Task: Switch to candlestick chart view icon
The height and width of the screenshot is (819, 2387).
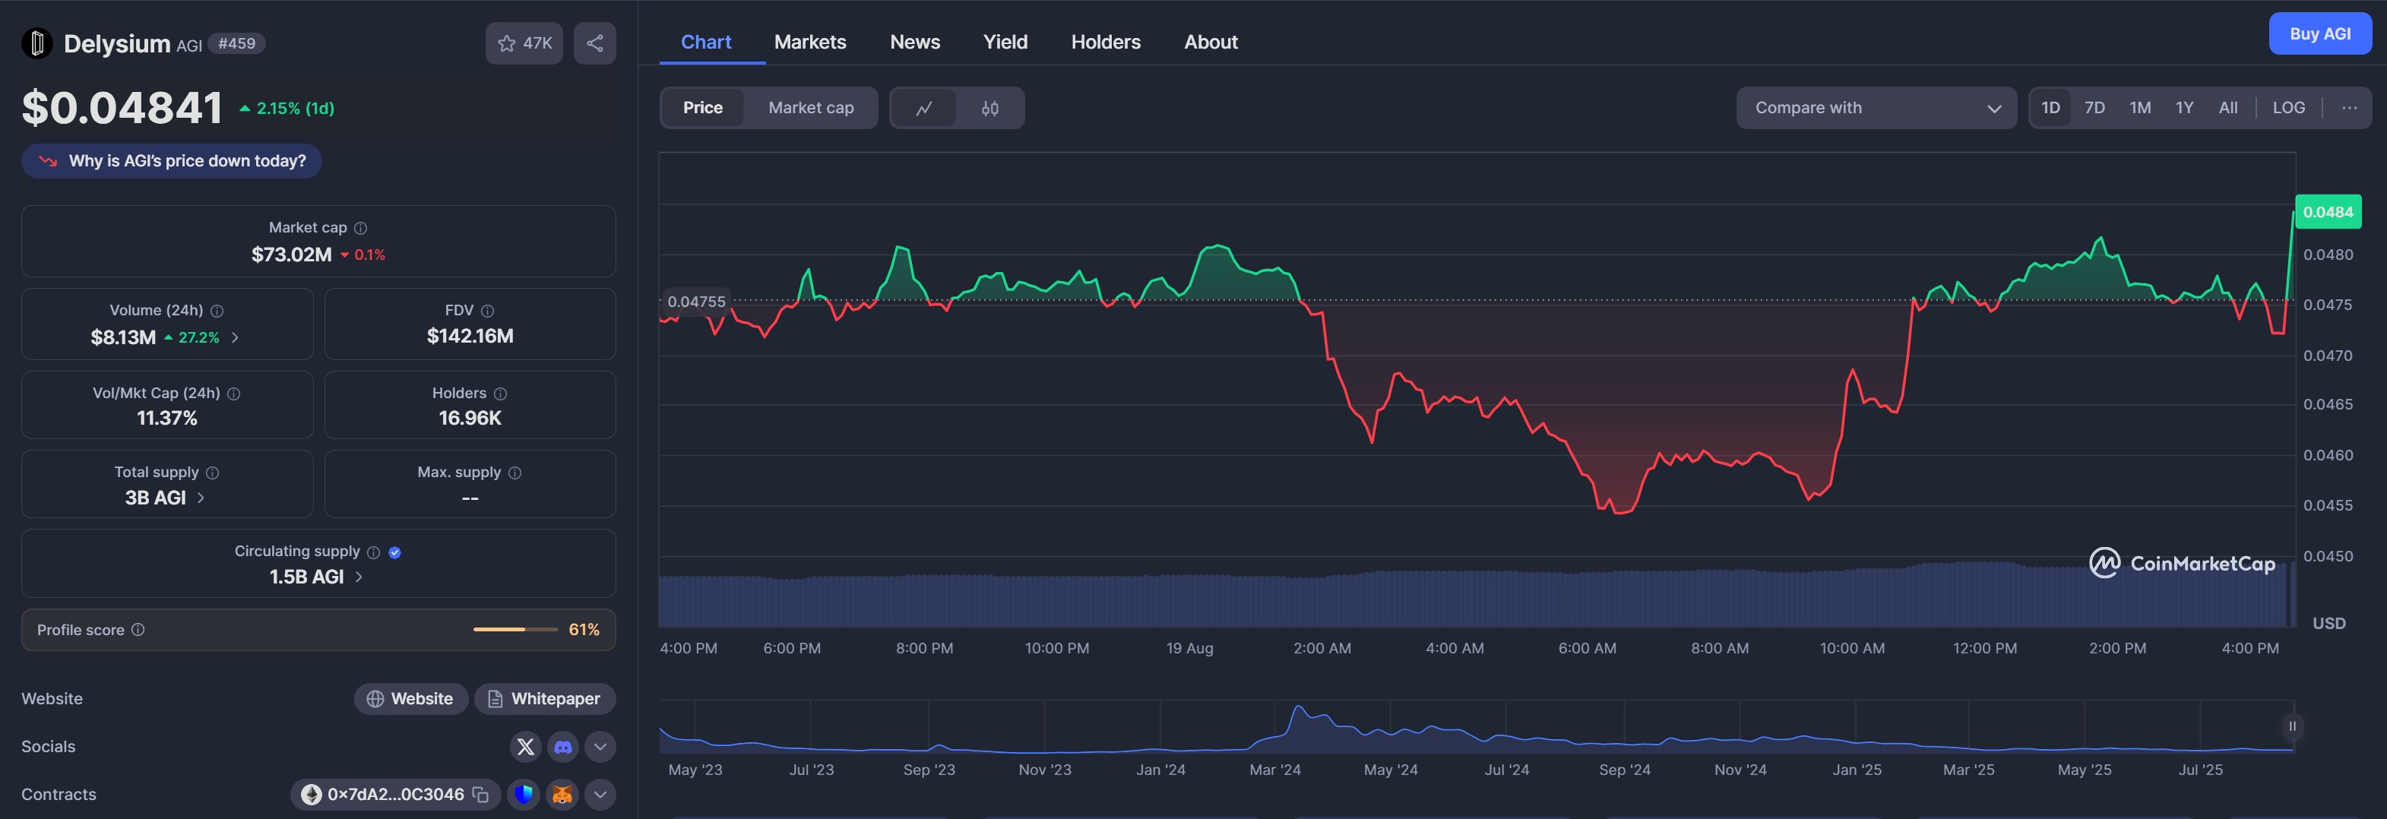Action: pyautogui.click(x=989, y=109)
